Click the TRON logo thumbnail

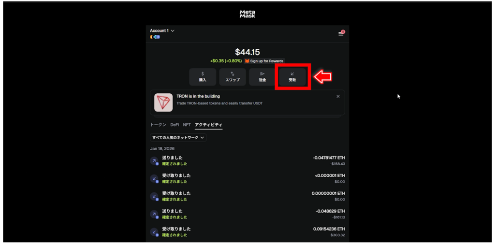tap(163, 102)
